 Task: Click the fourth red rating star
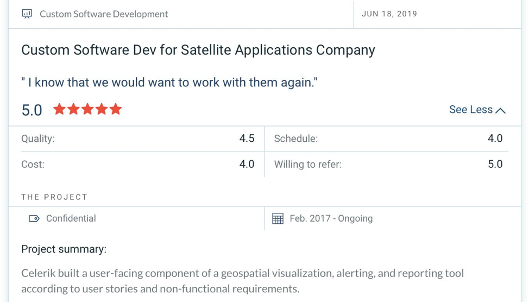(101, 109)
